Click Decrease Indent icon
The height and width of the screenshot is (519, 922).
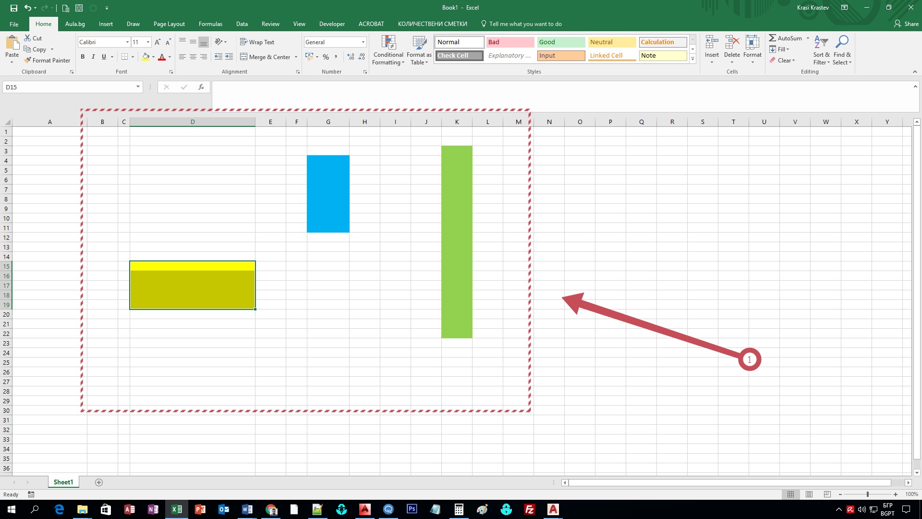pos(218,57)
